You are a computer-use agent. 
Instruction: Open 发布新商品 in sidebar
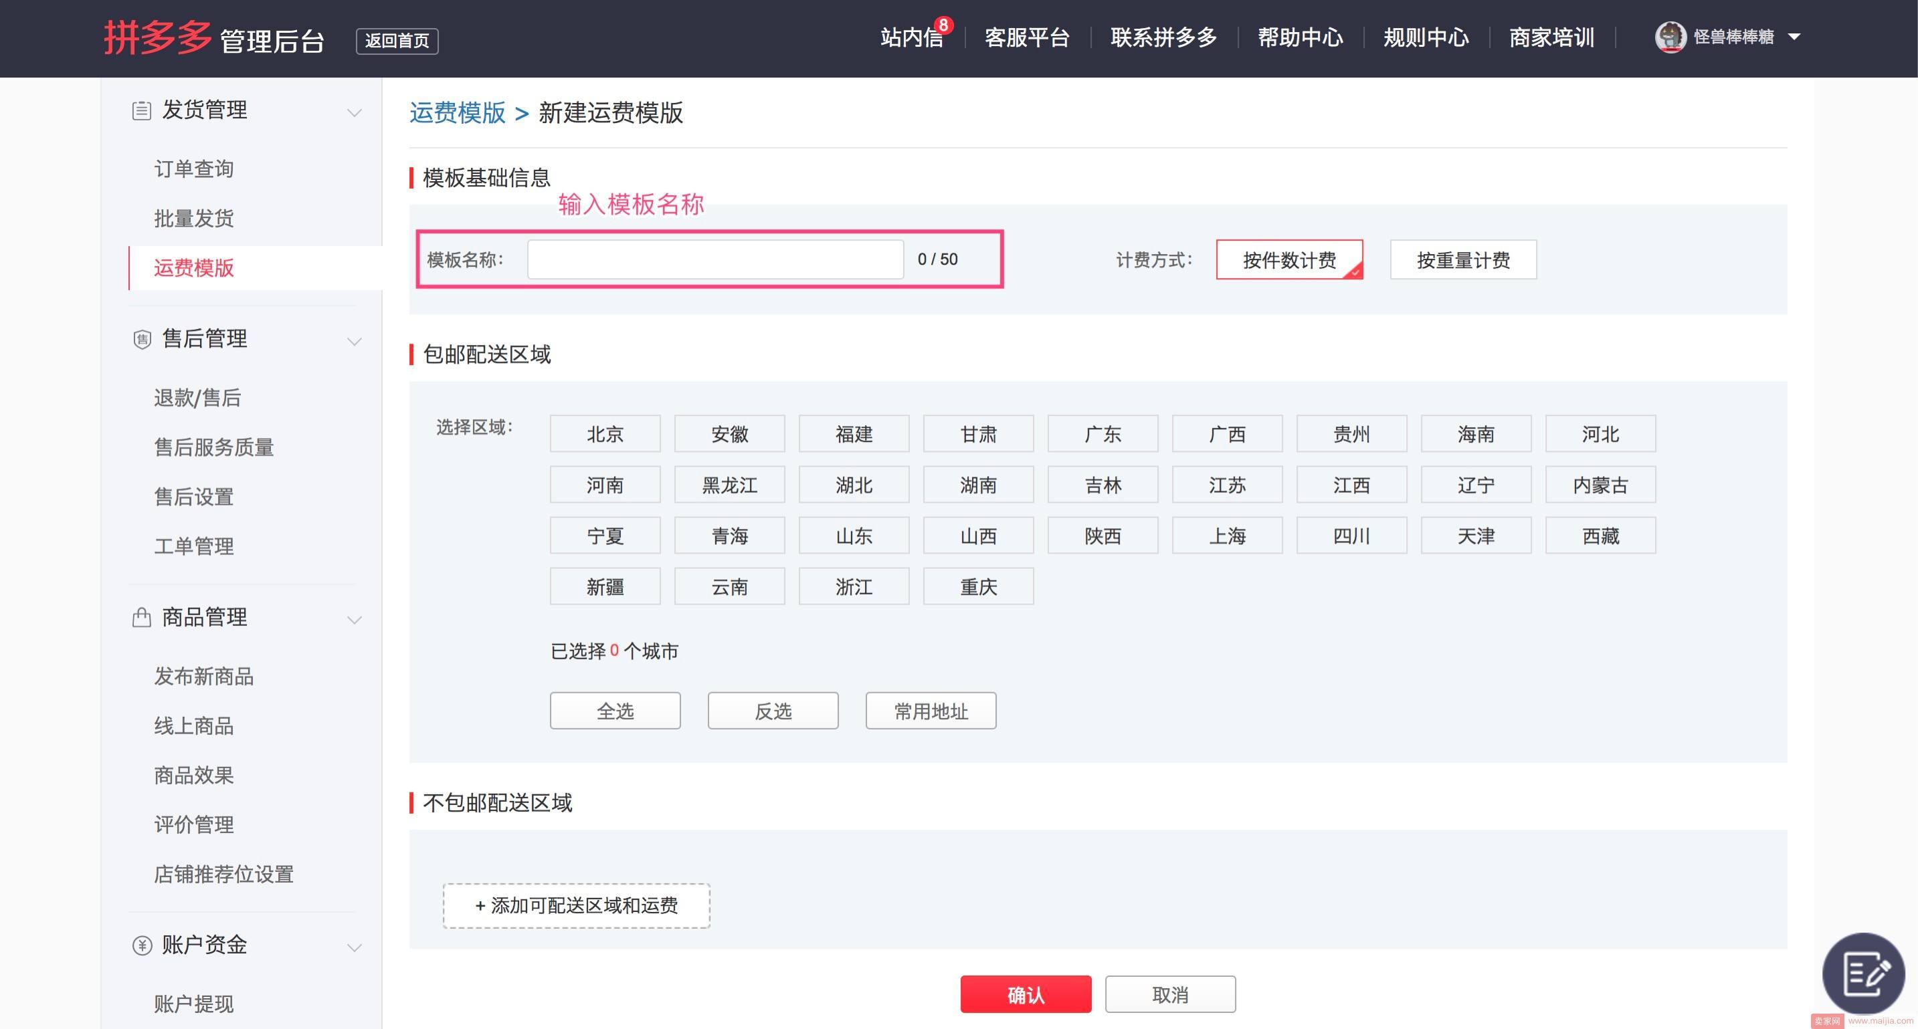pos(204,675)
